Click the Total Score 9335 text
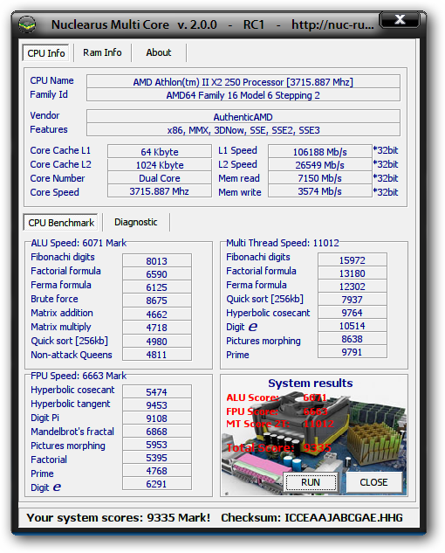Viewport: 445px width, 553px height. (278, 447)
